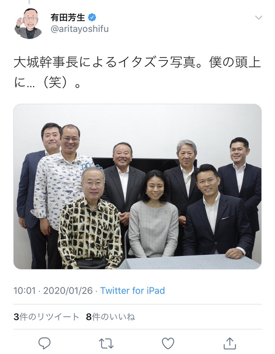Select the tweet text mentioning 大城幹事長
The width and height of the screenshot is (275, 354).
(137, 73)
